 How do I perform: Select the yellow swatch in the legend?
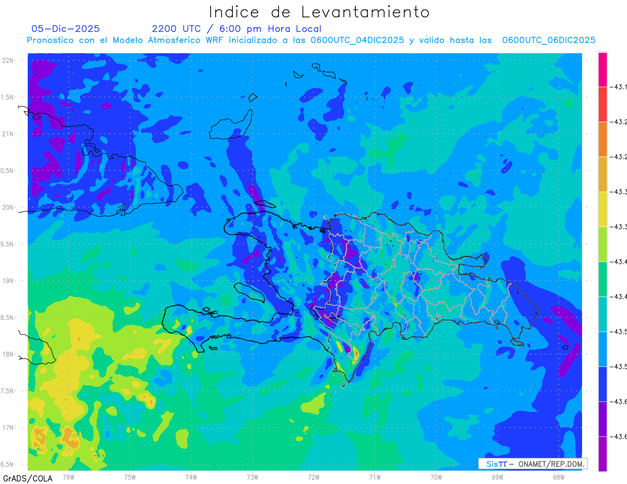pyautogui.click(x=602, y=209)
